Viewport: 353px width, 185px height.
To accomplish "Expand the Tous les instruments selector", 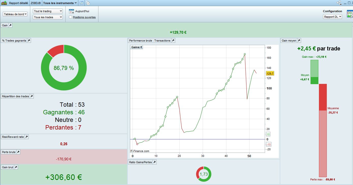I will 60,3.
